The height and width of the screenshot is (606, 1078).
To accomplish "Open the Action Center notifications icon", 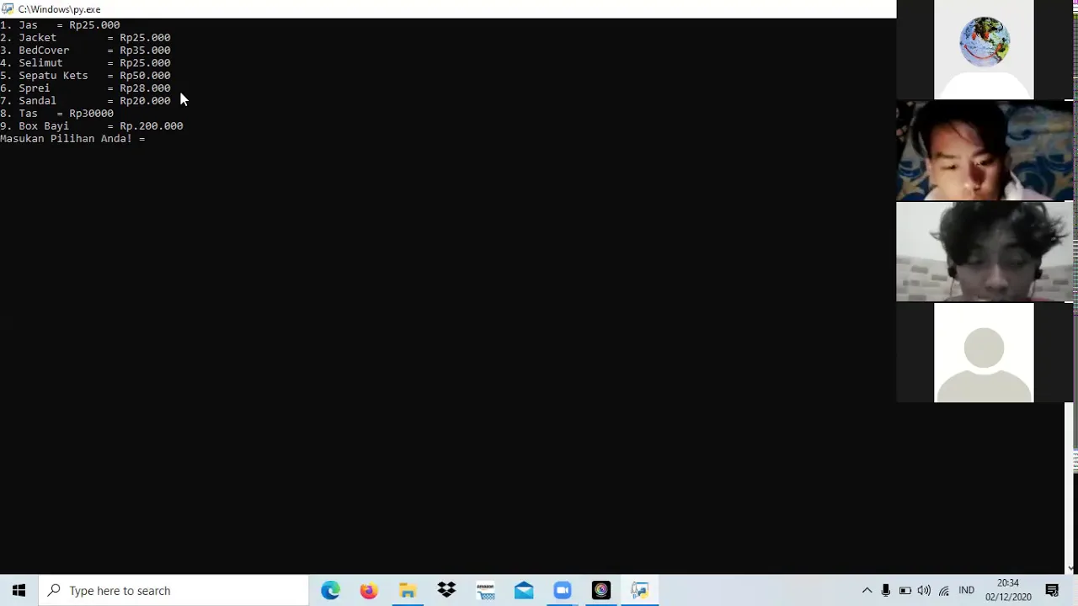I will tap(1052, 591).
